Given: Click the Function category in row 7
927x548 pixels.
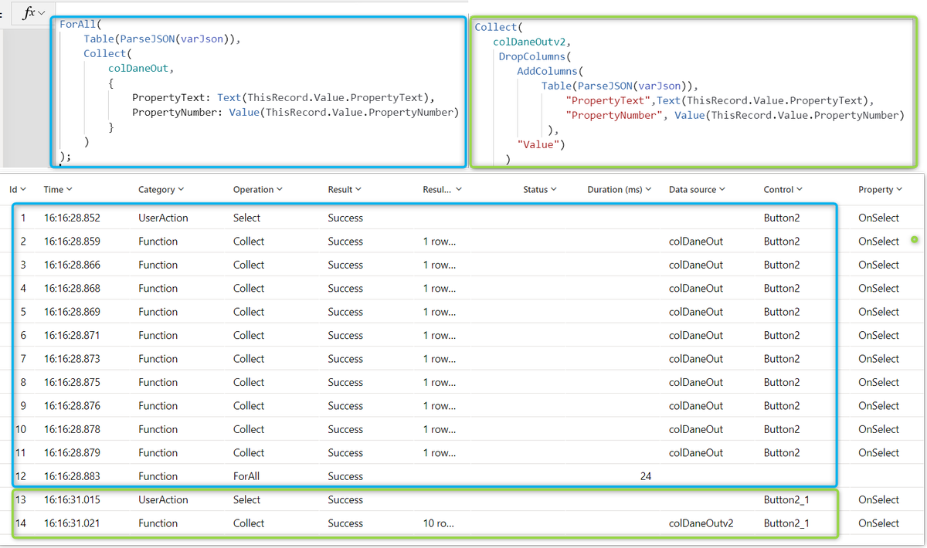Looking at the screenshot, I should coord(158,359).
